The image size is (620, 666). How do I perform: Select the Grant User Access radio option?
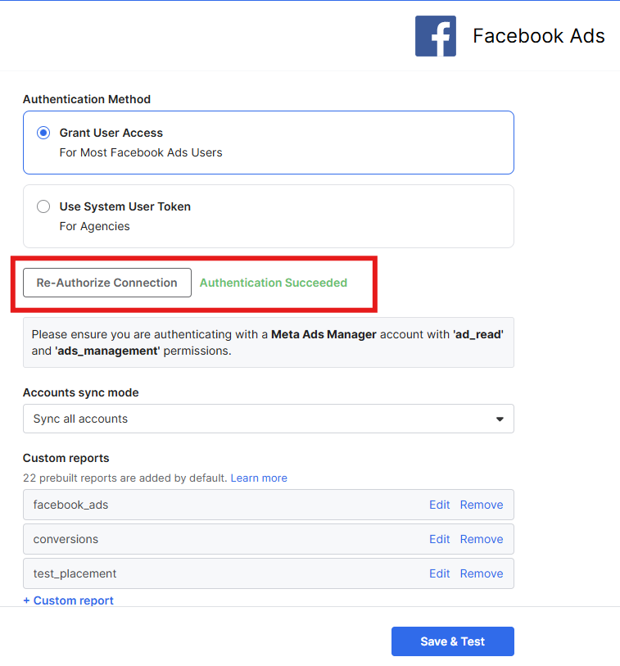click(x=43, y=133)
